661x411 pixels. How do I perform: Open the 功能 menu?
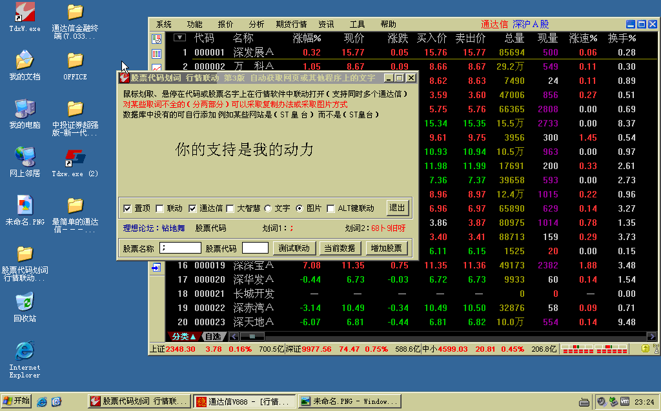(194, 25)
